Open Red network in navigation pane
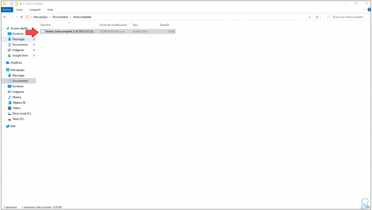This screenshot has height=210, width=372. click(x=13, y=126)
